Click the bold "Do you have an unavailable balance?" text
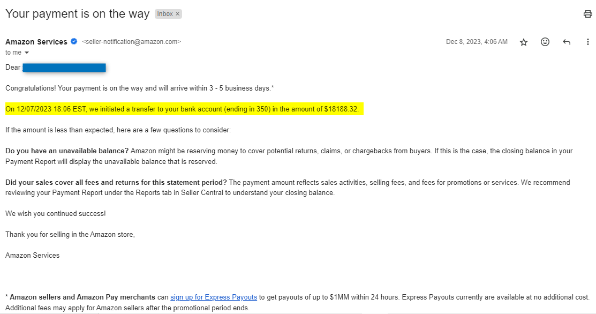This screenshot has width=596, height=314. pos(67,151)
